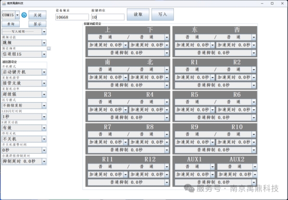Open the 普通抑制 dropdown in R1 R2 panel
This screenshot has width=288, height=200.
click(215, 85)
